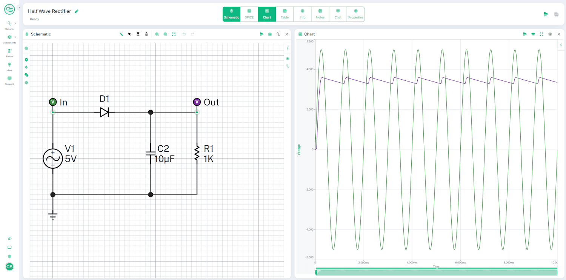Click the ground symbol on schematic
The height and width of the screenshot is (280, 566).
pyautogui.click(x=53, y=216)
